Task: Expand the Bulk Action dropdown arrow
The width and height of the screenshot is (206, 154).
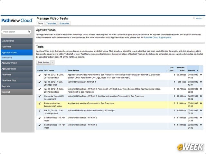Action: [53, 63]
